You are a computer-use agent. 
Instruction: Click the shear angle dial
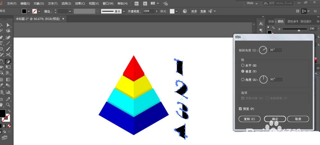[x=263, y=50]
